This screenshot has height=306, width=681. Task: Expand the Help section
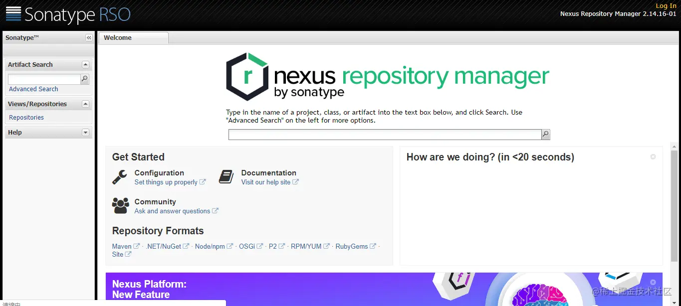pos(85,133)
